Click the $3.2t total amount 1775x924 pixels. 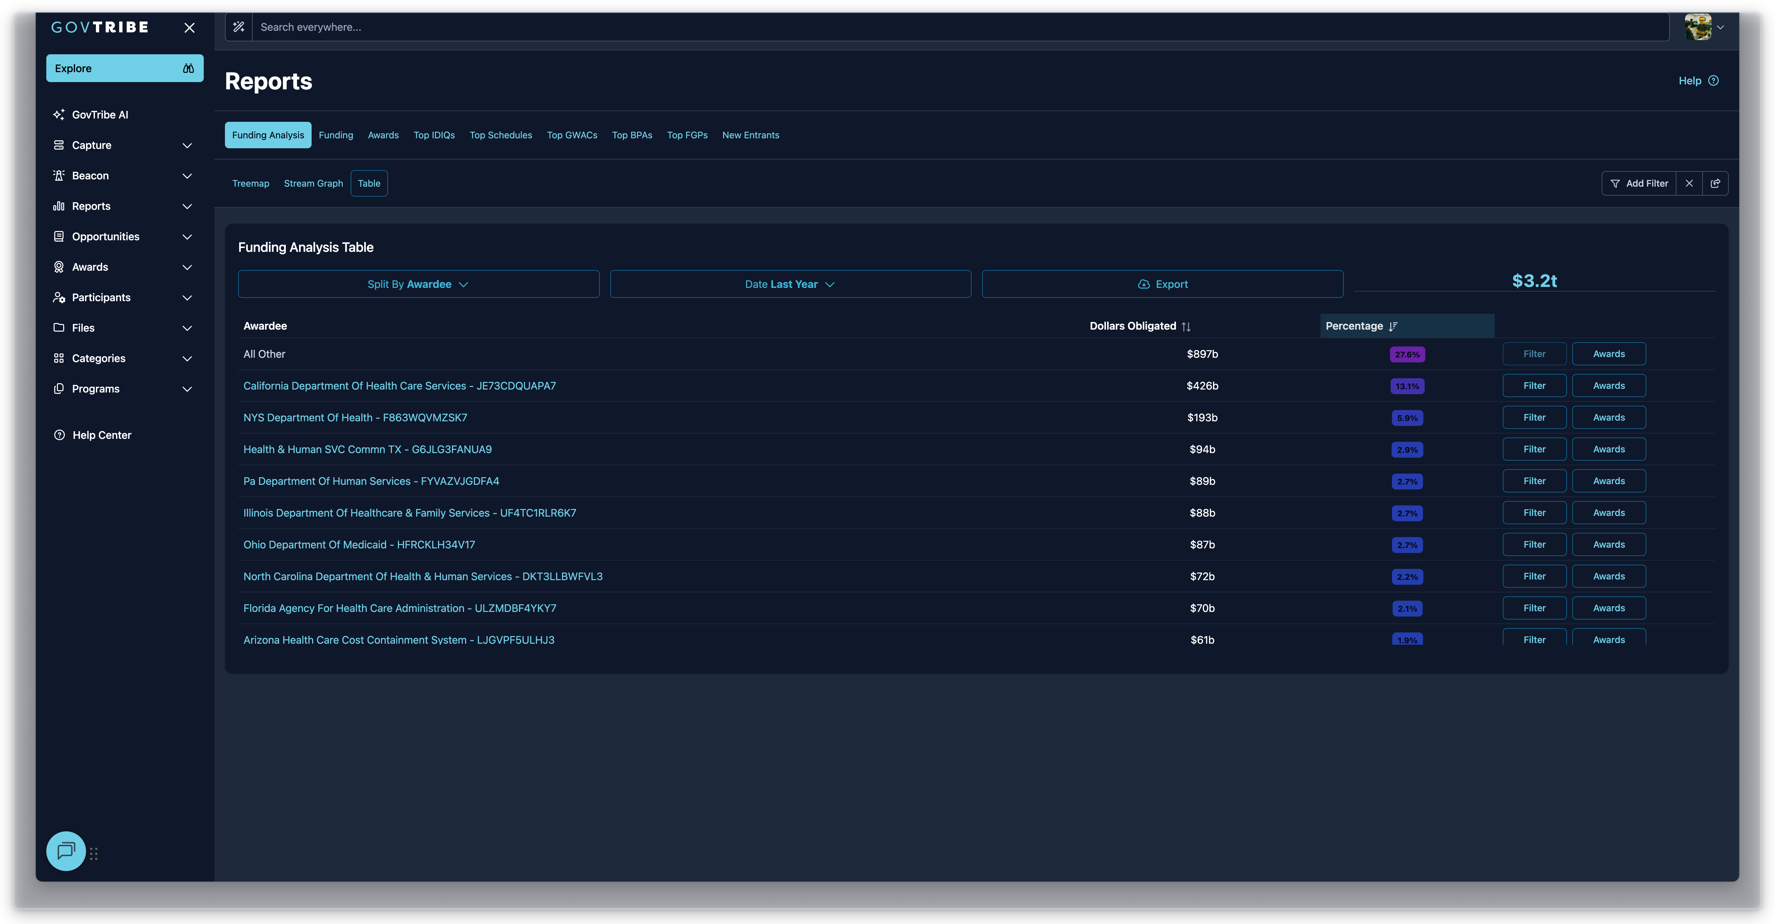[x=1535, y=281]
